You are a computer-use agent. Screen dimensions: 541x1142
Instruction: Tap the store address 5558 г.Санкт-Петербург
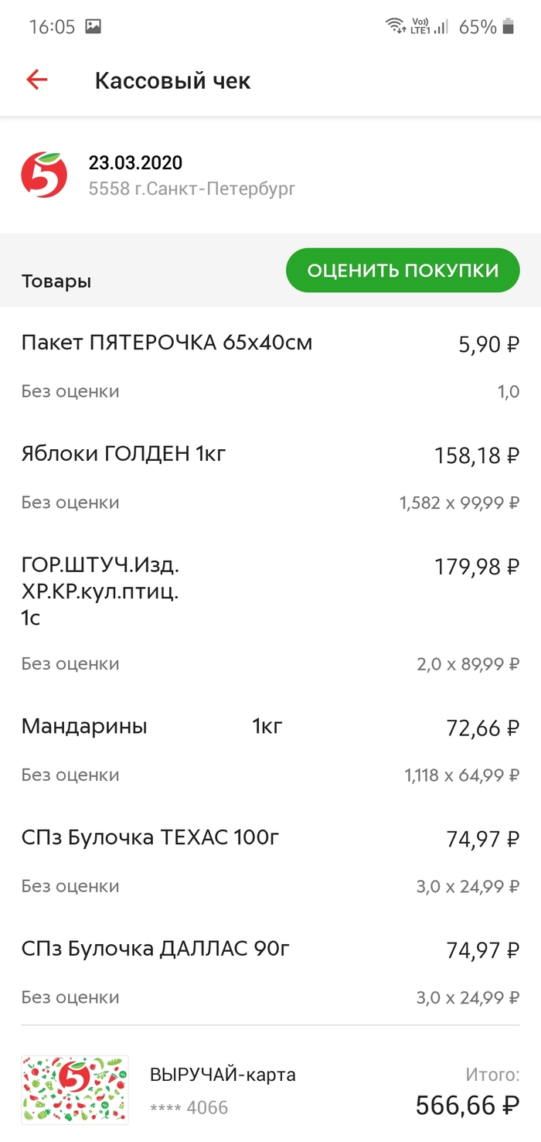click(x=192, y=188)
